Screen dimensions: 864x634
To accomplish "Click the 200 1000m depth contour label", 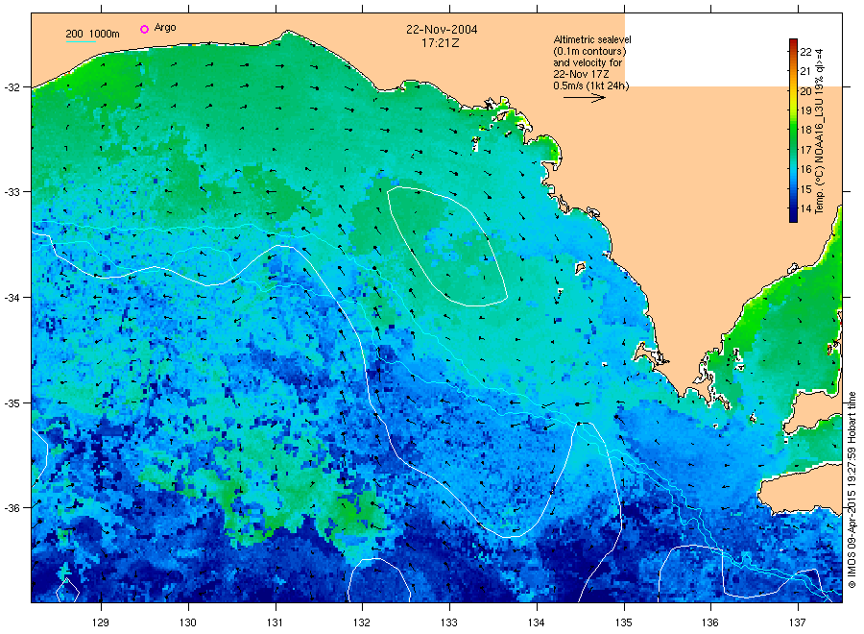I will click(x=92, y=34).
